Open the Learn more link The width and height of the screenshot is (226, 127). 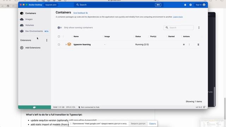click(178, 17)
